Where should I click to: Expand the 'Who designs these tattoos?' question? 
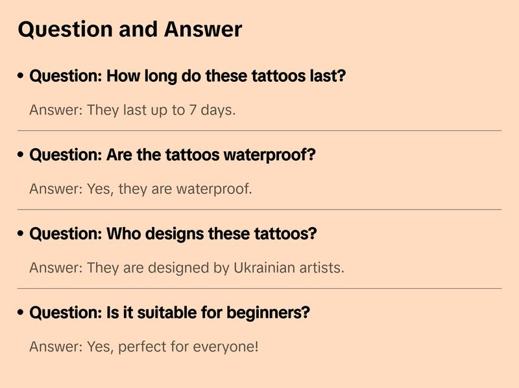173,234
